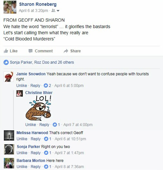The width and height of the screenshot is (163, 170).
Task: Unlike Melissa Harwood's comment
Action: coord(22,139)
